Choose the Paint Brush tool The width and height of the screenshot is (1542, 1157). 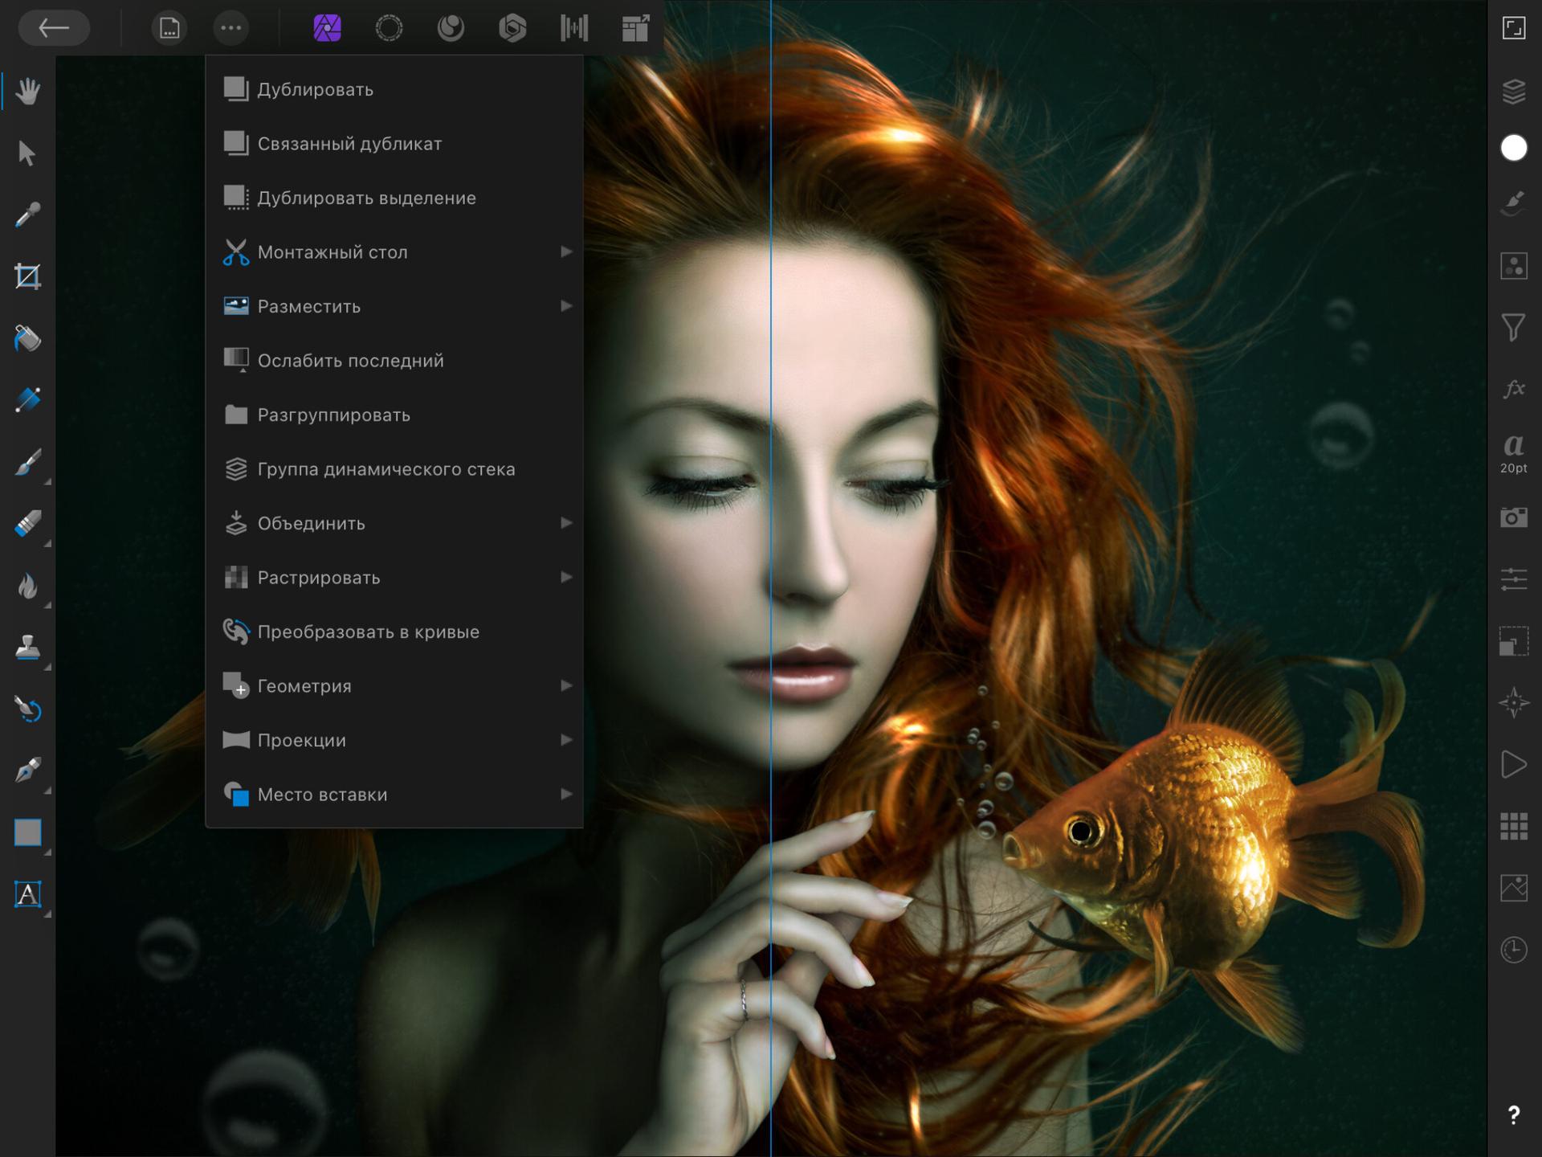tap(28, 462)
